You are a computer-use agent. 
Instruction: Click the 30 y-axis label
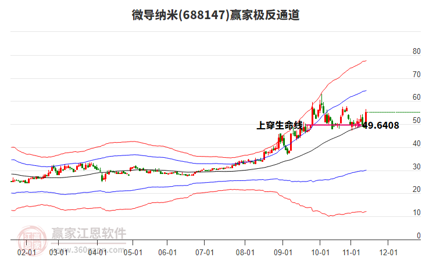[416, 166]
